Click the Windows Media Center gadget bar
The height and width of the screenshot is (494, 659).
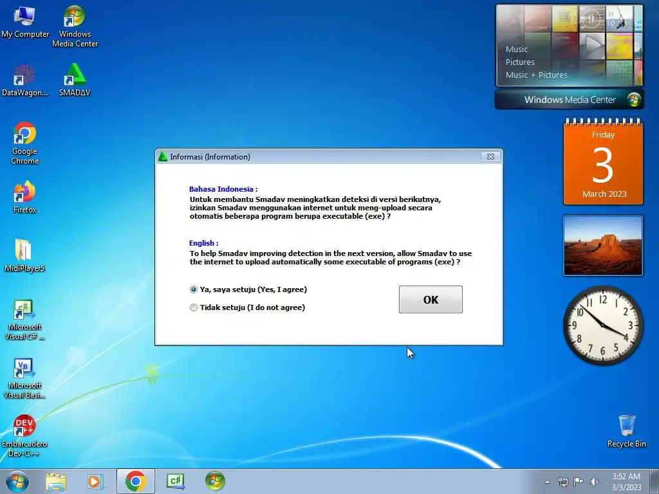(570, 100)
